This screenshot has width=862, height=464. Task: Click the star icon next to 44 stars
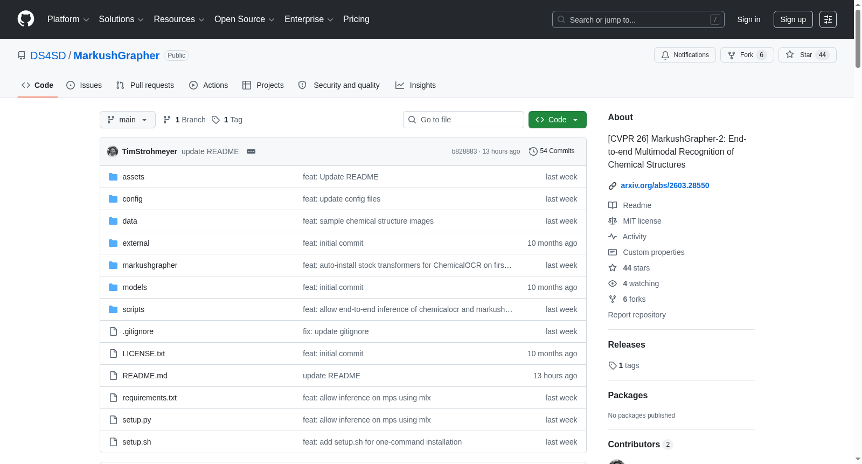(613, 268)
